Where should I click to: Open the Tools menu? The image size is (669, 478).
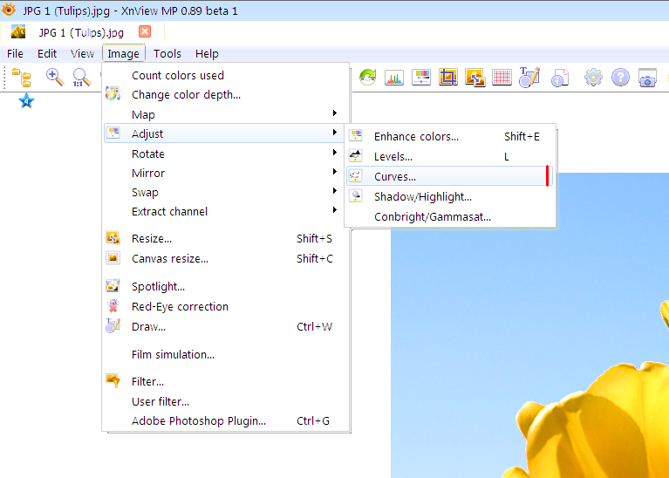coord(167,54)
